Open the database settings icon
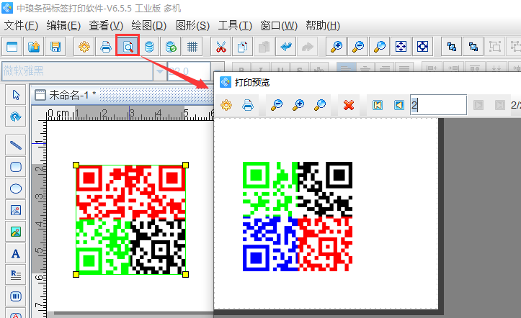 pos(149,47)
